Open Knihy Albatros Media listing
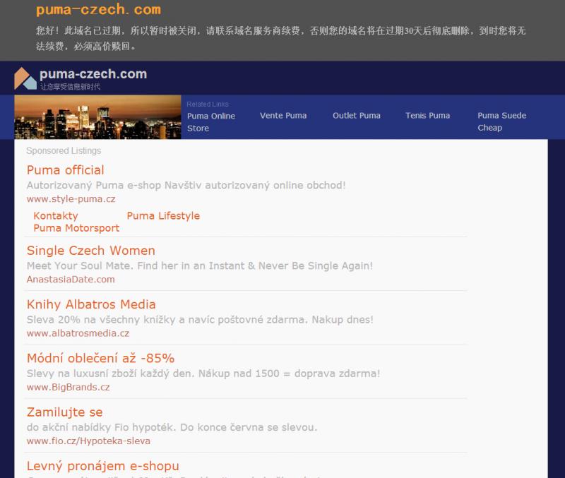The width and height of the screenshot is (565, 478). [91, 304]
